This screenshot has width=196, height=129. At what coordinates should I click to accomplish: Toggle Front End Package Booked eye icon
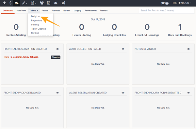point(57,93)
